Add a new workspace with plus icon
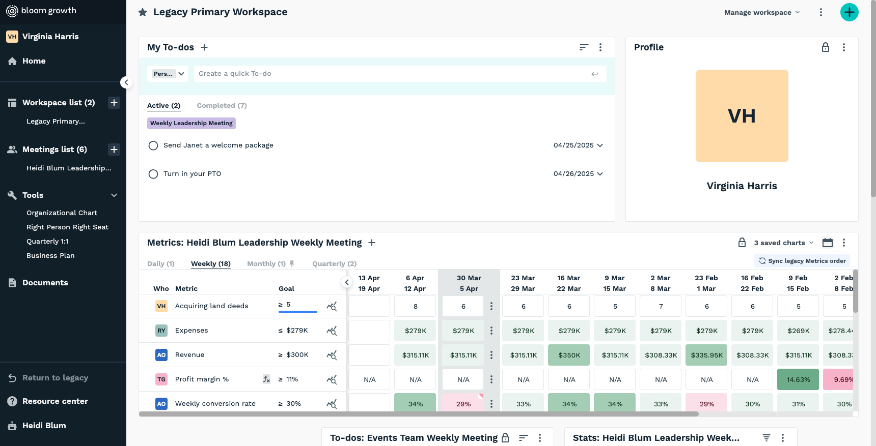 [x=114, y=103]
